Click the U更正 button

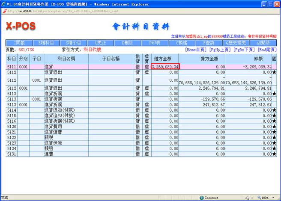(x=100, y=43)
